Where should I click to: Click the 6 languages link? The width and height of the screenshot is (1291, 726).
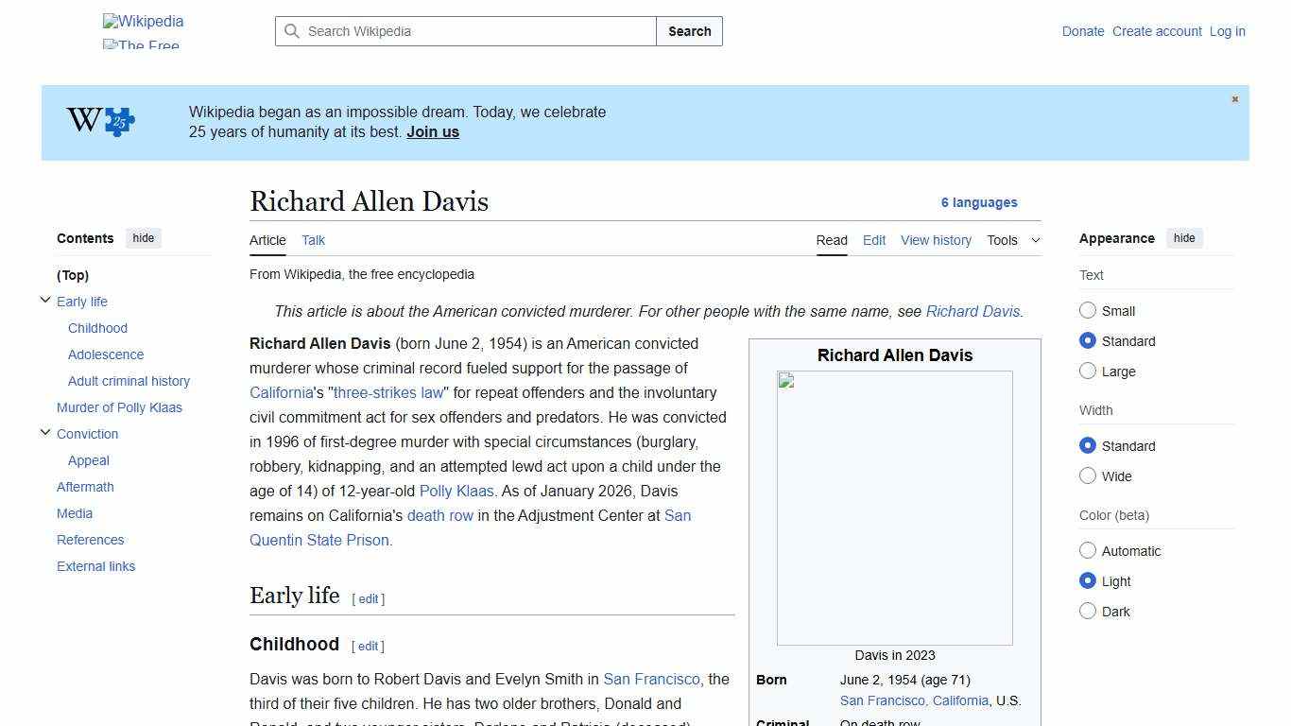[980, 202]
